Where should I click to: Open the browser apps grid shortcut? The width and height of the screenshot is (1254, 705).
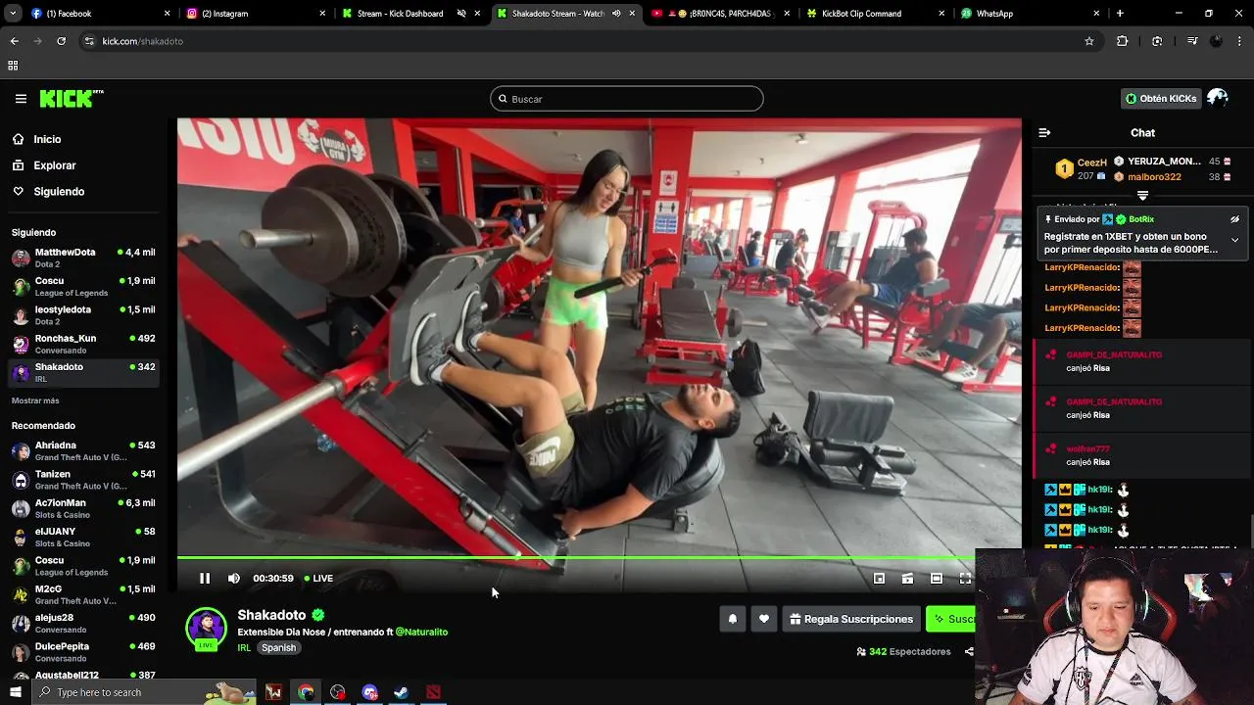[13, 66]
